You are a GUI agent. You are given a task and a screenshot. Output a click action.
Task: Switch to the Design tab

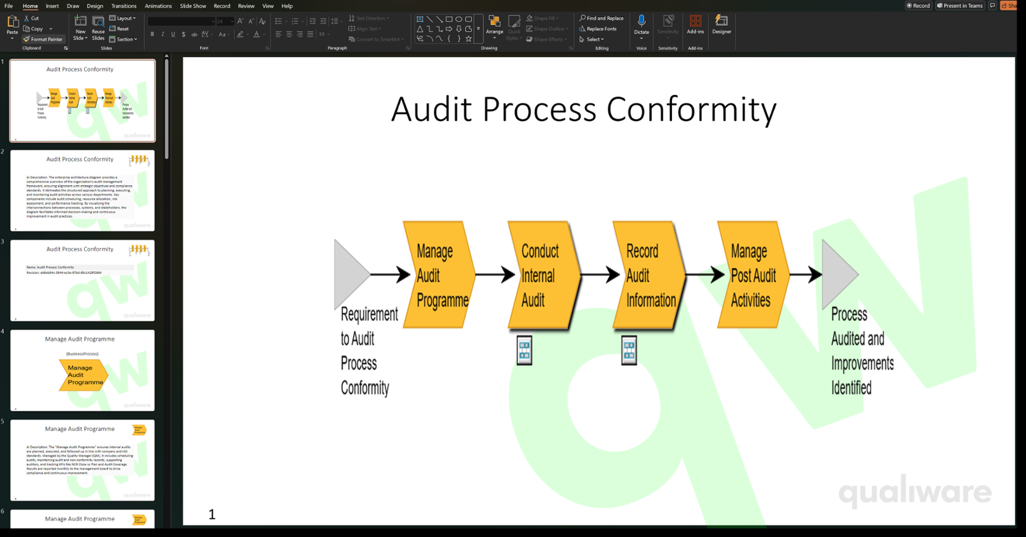click(95, 6)
